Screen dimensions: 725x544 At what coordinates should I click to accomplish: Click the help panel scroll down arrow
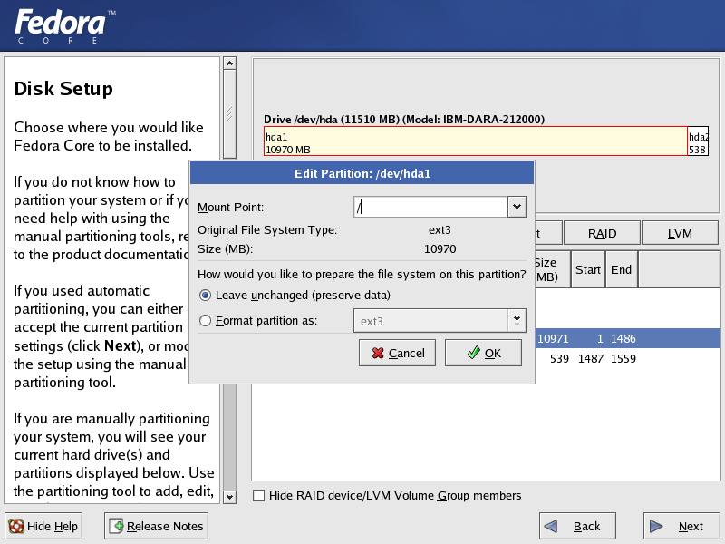coord(230,497)
